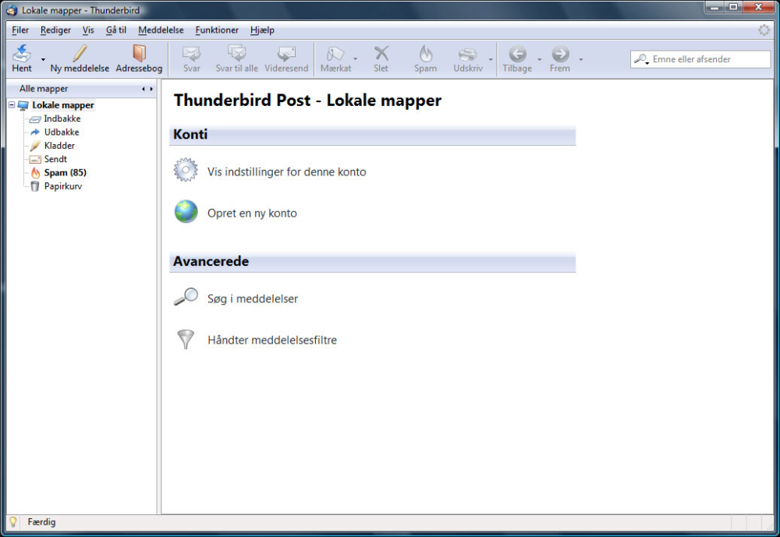Click the magnifier icon for message search
Image resolution: width=780 pixels, height=537 pixels.
point(186,298)
